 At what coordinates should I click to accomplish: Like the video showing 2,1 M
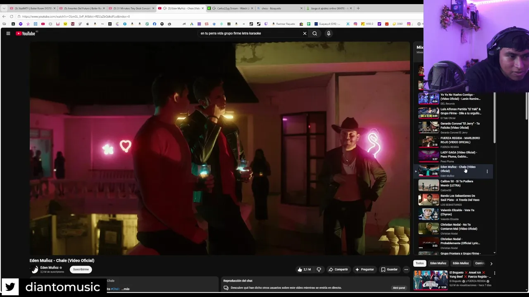304,269
